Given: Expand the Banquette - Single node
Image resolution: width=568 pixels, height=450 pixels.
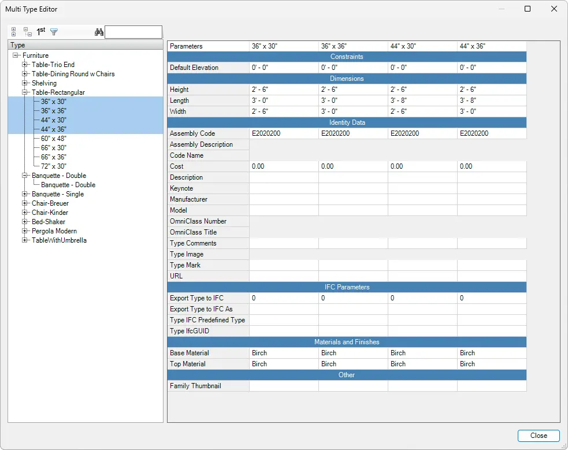Looking at the screenshot, I should click(24, 194).
